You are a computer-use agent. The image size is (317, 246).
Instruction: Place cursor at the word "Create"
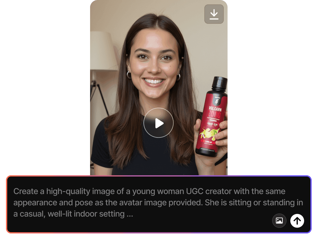click(x=26, y=191)
